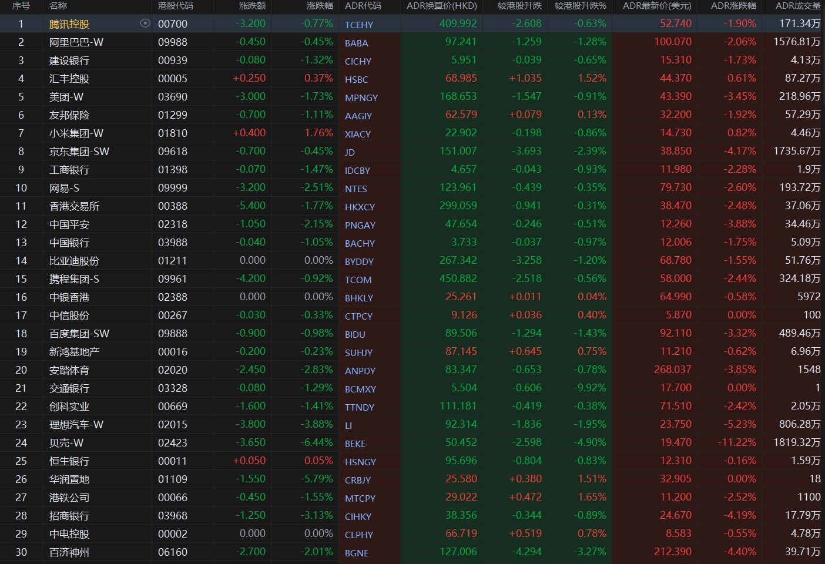Viewport: 825px width, 564px height.
Task: Click the 较港股升跌% column header
Action: [581, 6]
